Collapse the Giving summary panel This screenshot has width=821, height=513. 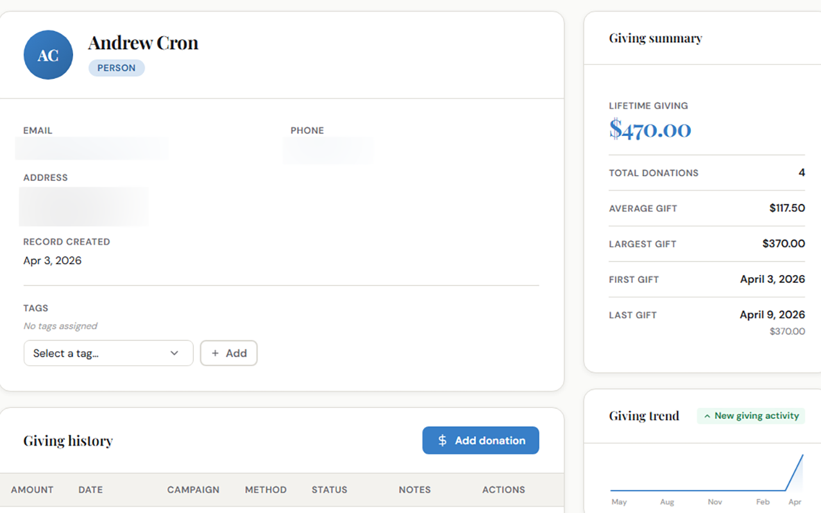(x=655, y=38)
